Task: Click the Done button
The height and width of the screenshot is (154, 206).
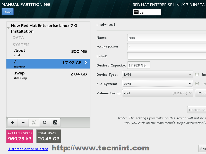Action: pyautogui.click(x=7, y=12)
